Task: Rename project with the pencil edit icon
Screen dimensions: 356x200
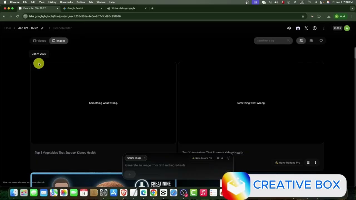Action: [42, 28]
